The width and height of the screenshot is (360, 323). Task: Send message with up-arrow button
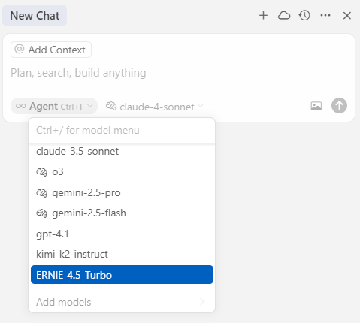pyautogui.click(x=339, y=106)
